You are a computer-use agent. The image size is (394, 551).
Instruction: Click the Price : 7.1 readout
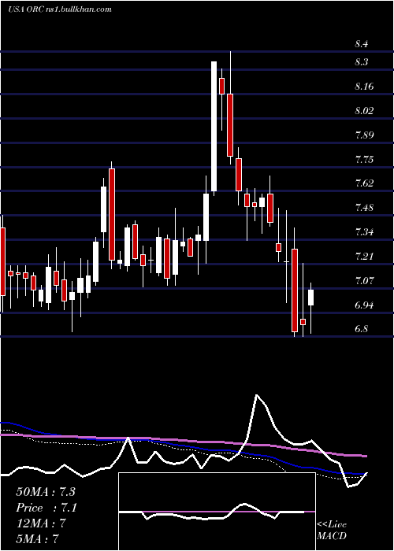[46, 508]
